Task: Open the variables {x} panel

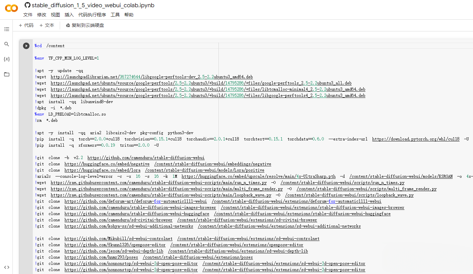Action: point(7,59)
